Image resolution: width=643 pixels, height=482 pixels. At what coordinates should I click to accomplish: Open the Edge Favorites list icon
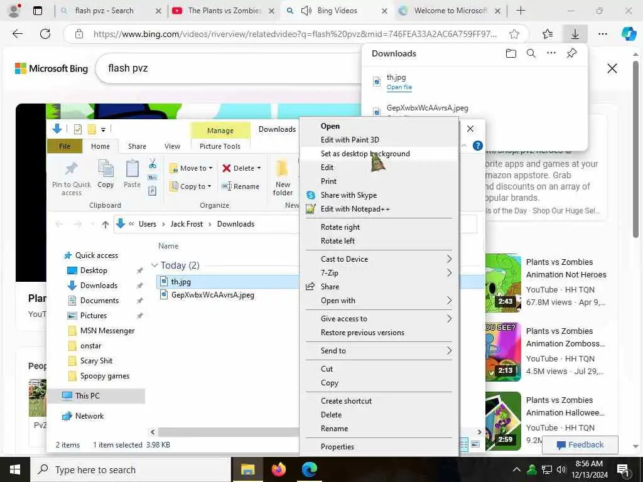(548, 34)
